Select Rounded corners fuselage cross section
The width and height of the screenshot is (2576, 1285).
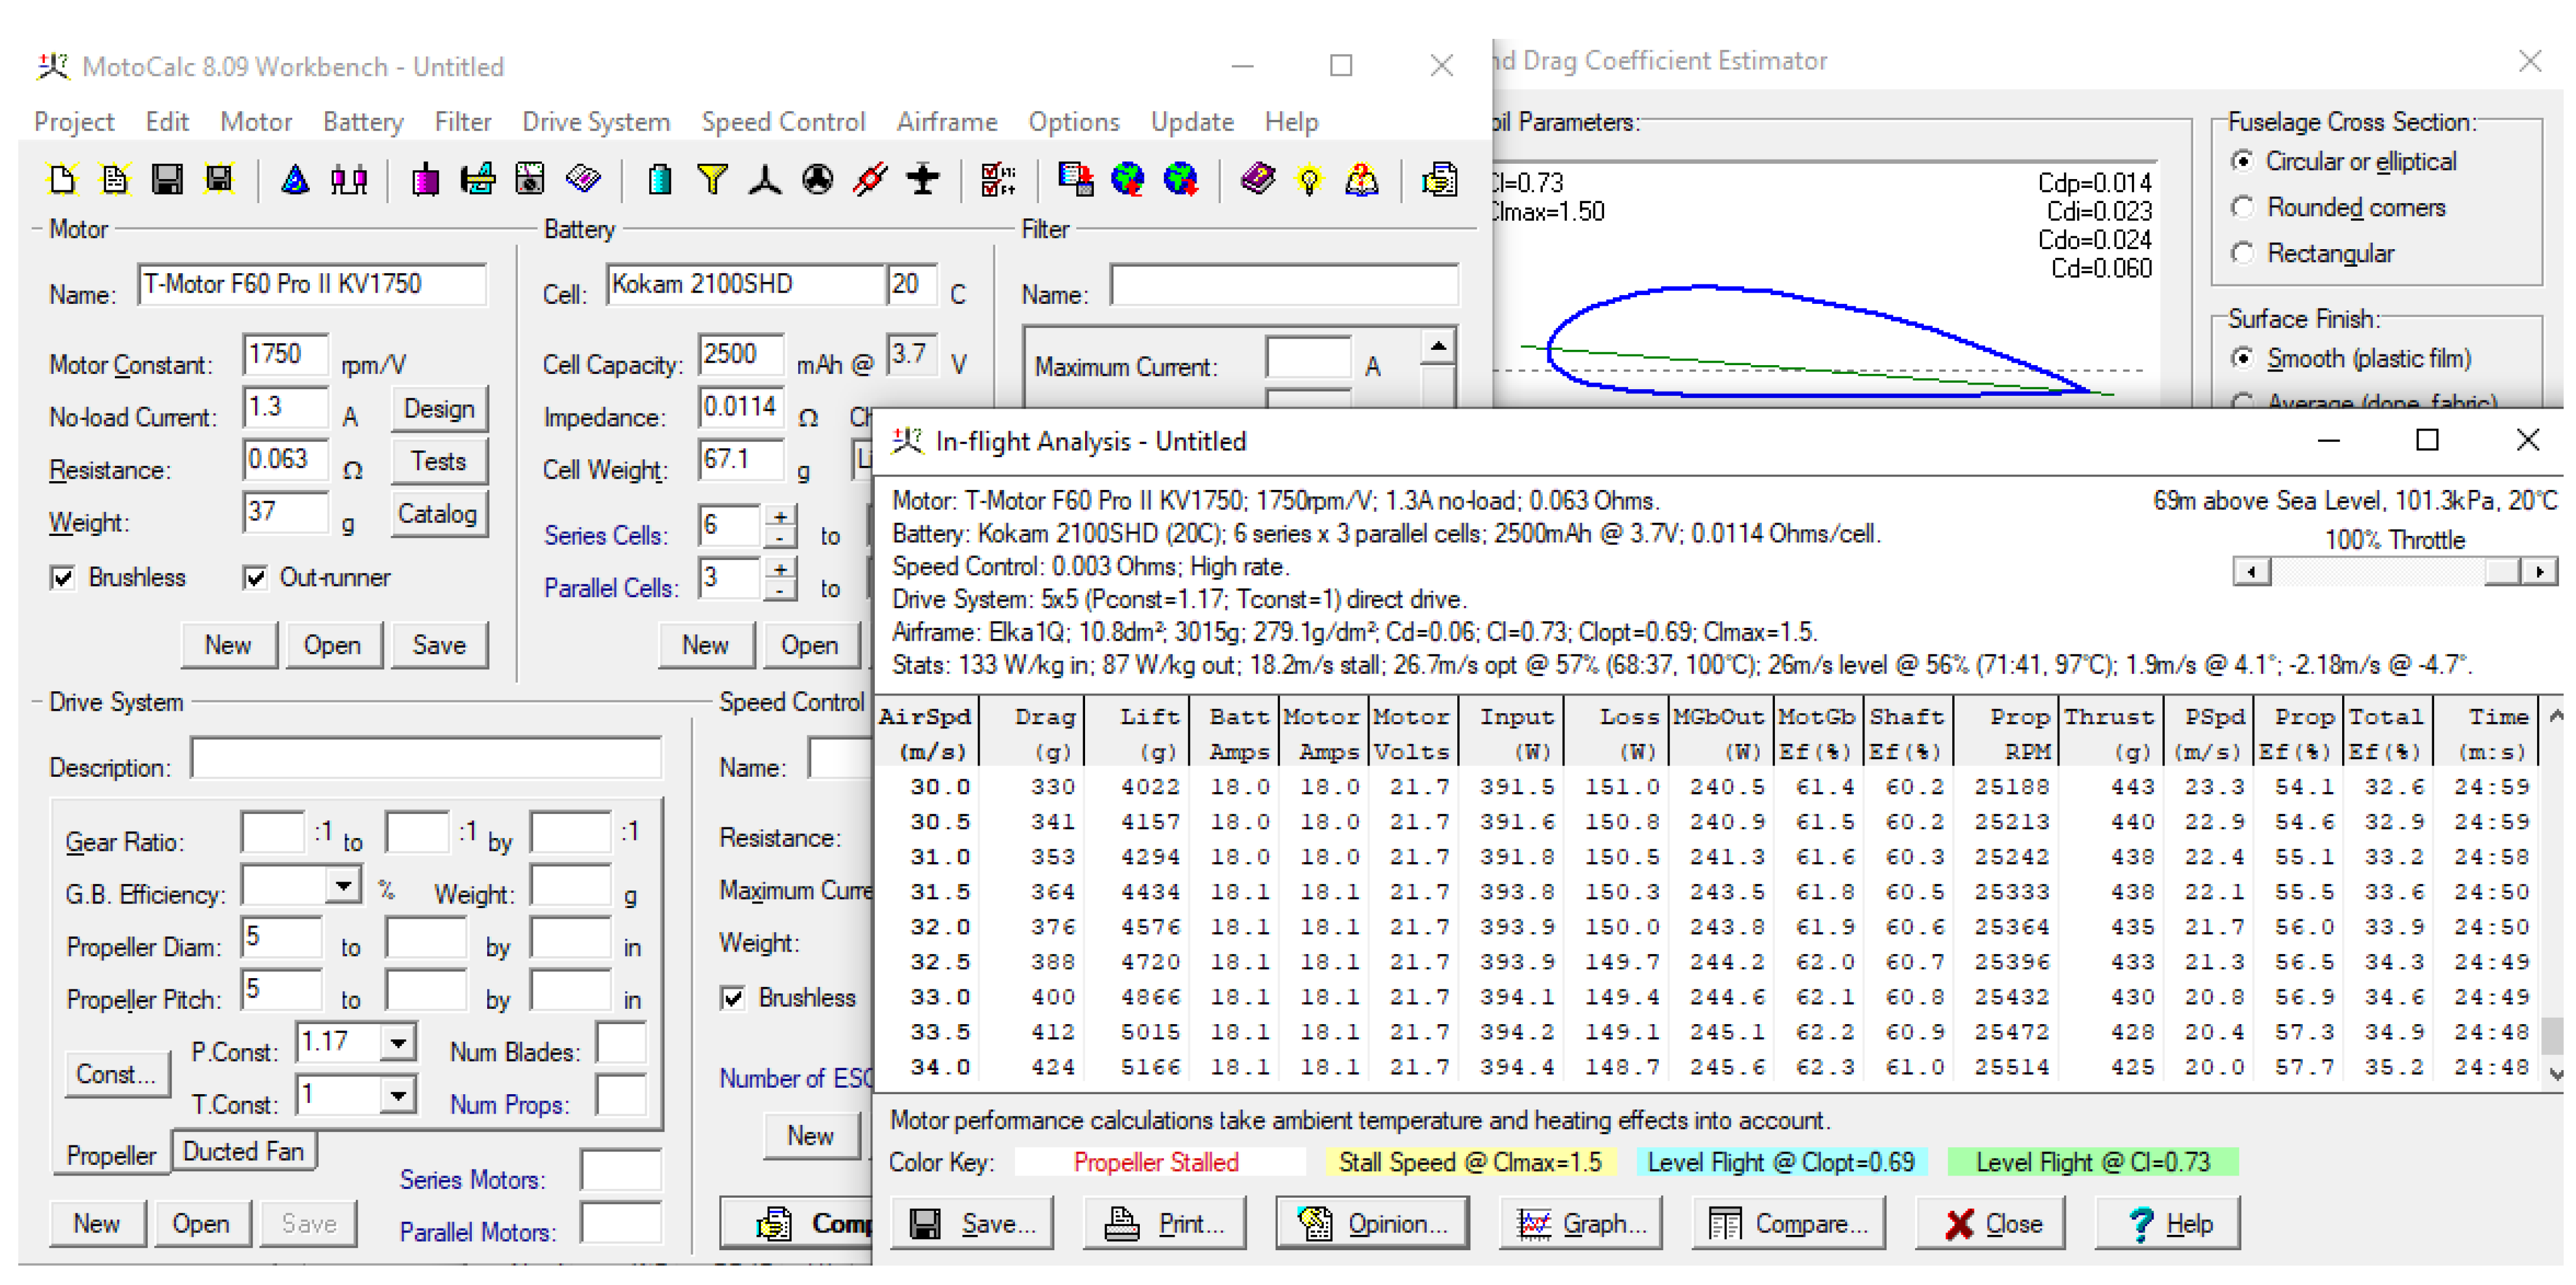tap(2243, 207)
